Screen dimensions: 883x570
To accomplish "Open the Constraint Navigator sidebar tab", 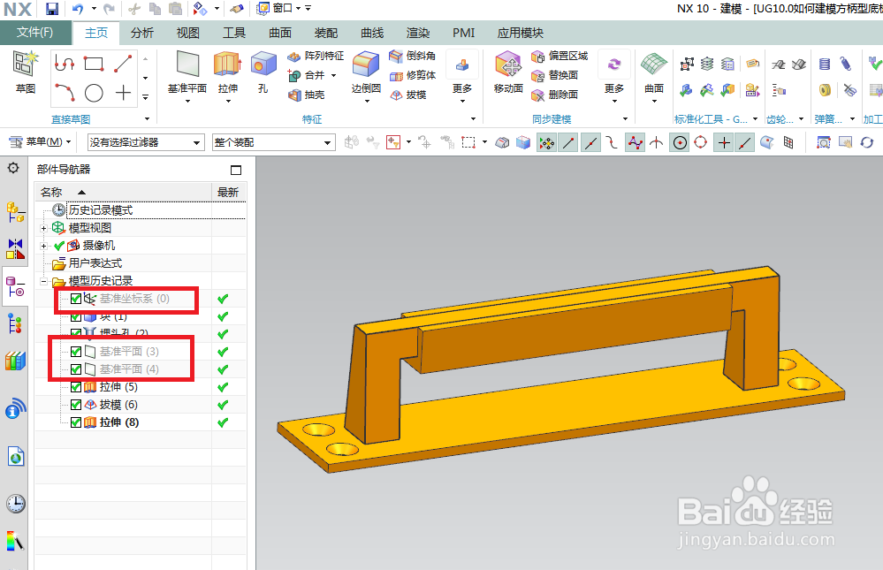I will tap(15, 248).
